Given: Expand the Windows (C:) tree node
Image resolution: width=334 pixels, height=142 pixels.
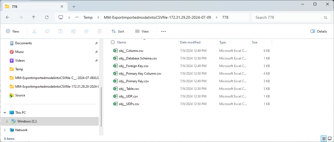Looking at the screenshot, I should [x=7, y=121].
